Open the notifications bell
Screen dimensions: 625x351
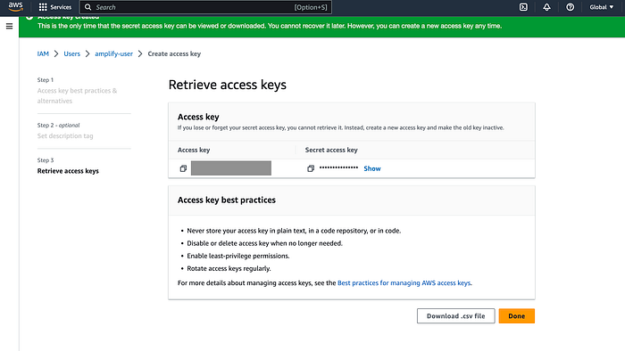tap(546, 7)
